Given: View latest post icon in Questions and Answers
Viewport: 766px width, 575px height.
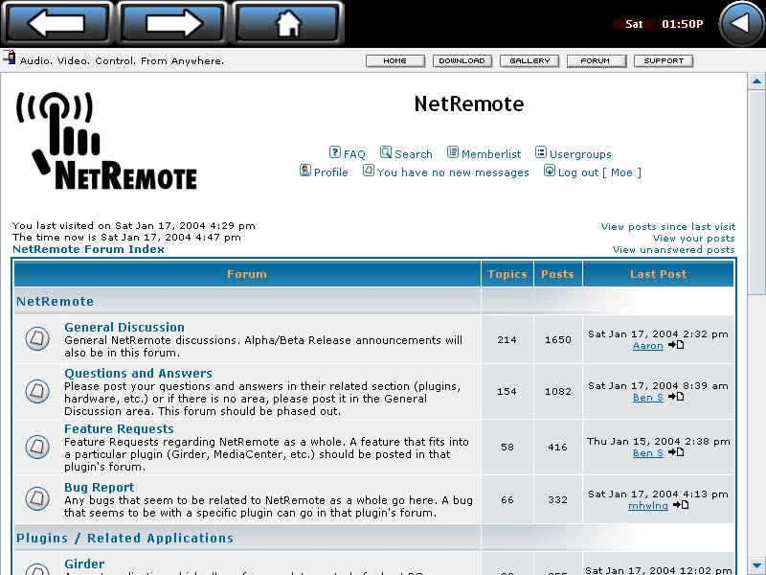Looking at the screenshot, I should coord(676,397).
